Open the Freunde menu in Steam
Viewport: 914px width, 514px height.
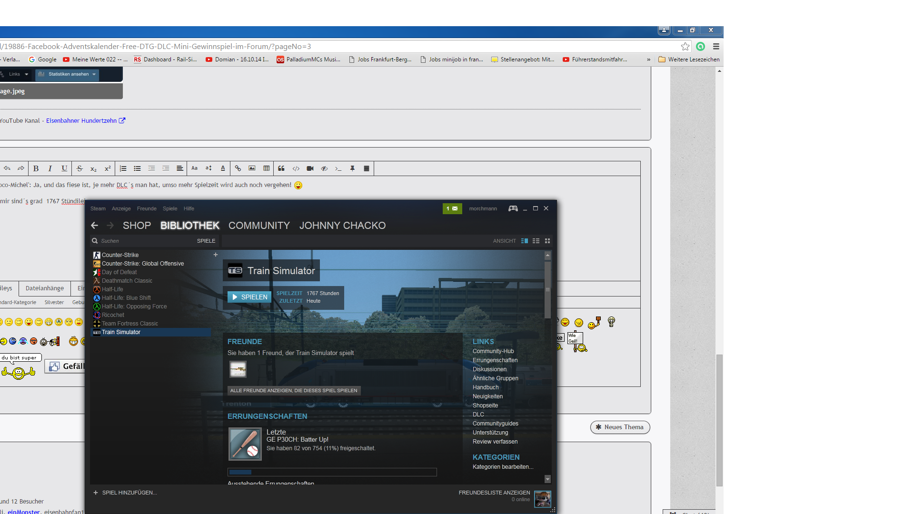[x=147, y=208]
